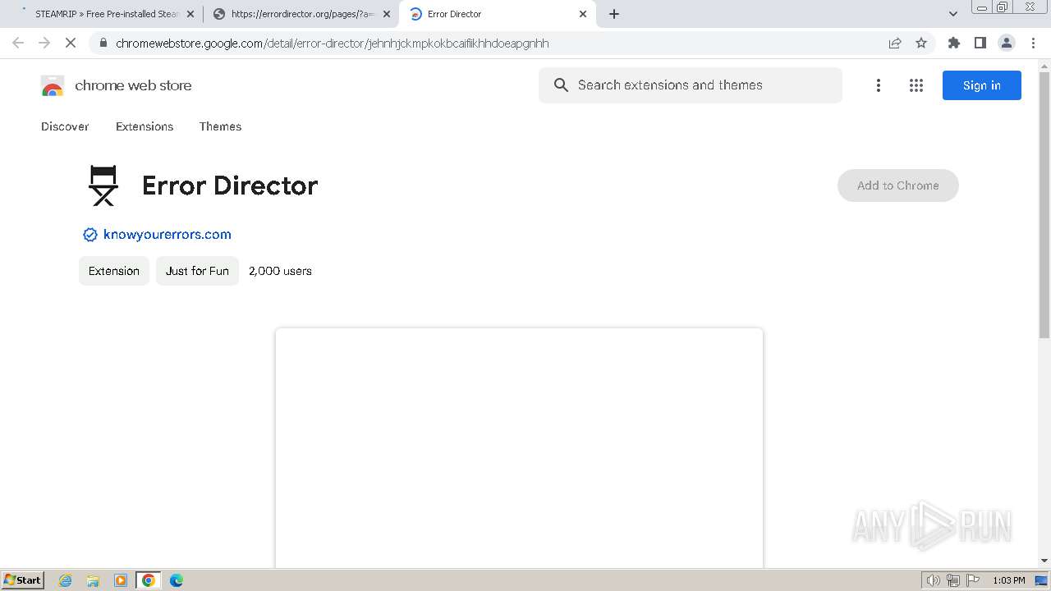The image size is (1051, 591).
Task: Select the Error Director tab
Action: pos(498,14)
